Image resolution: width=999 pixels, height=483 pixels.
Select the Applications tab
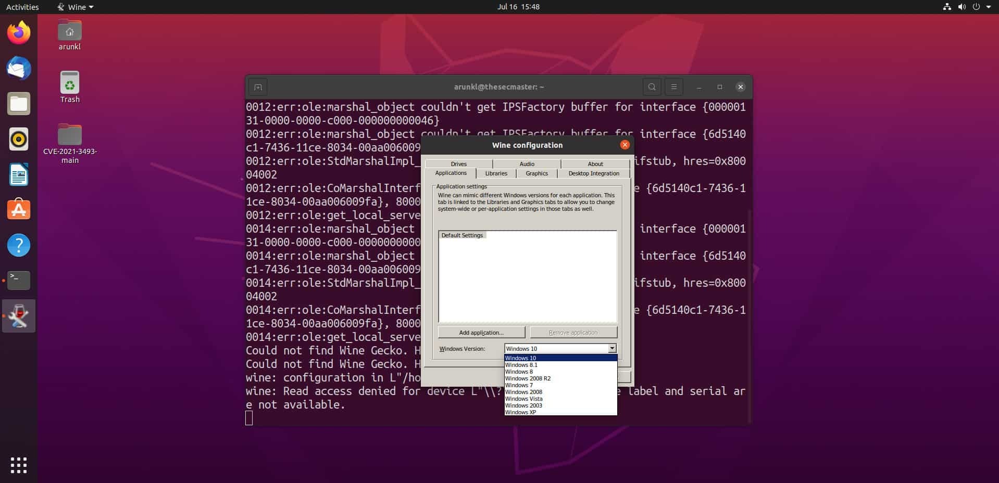(451, 173)
